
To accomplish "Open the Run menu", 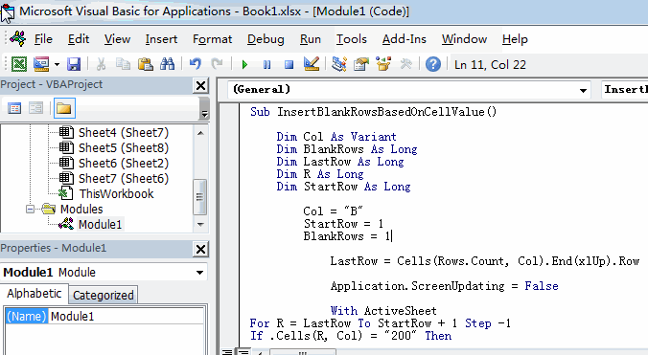I will [311, 39].
